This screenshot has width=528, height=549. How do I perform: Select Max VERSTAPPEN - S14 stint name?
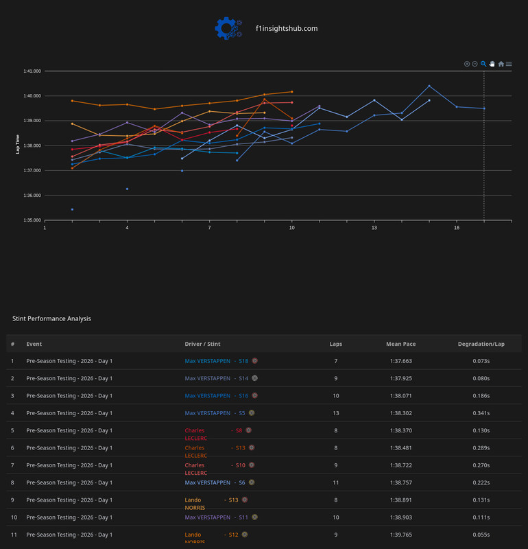click(217, 379)
